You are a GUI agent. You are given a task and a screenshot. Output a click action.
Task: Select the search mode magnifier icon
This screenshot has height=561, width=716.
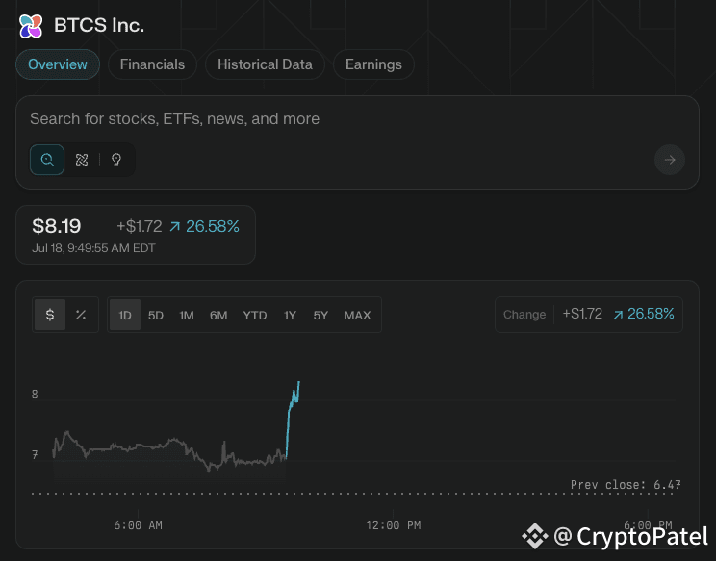[47, 160]
